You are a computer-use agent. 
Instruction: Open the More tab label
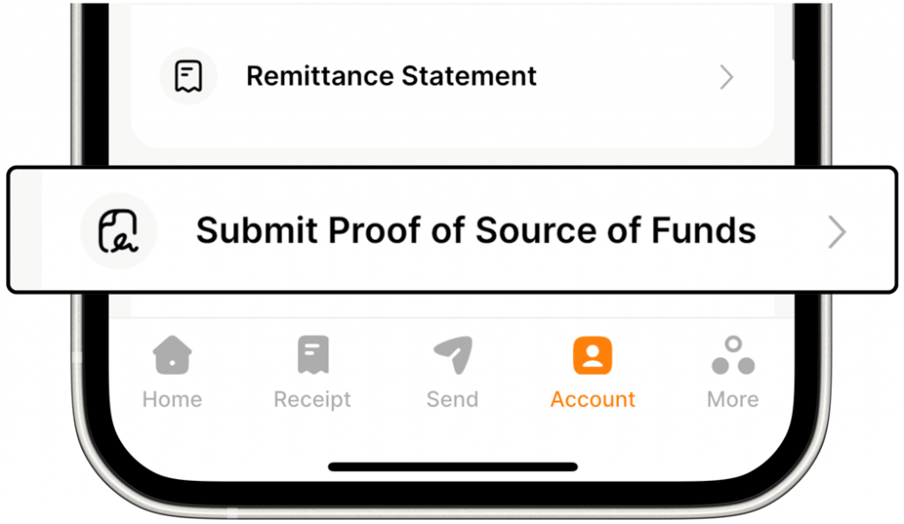(x=733, y=400)
